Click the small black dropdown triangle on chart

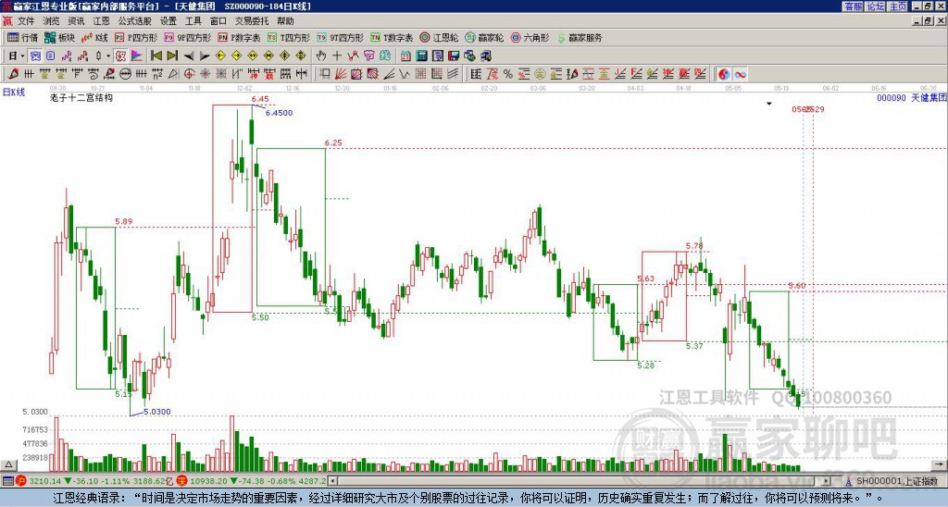(x=769, y=104)
